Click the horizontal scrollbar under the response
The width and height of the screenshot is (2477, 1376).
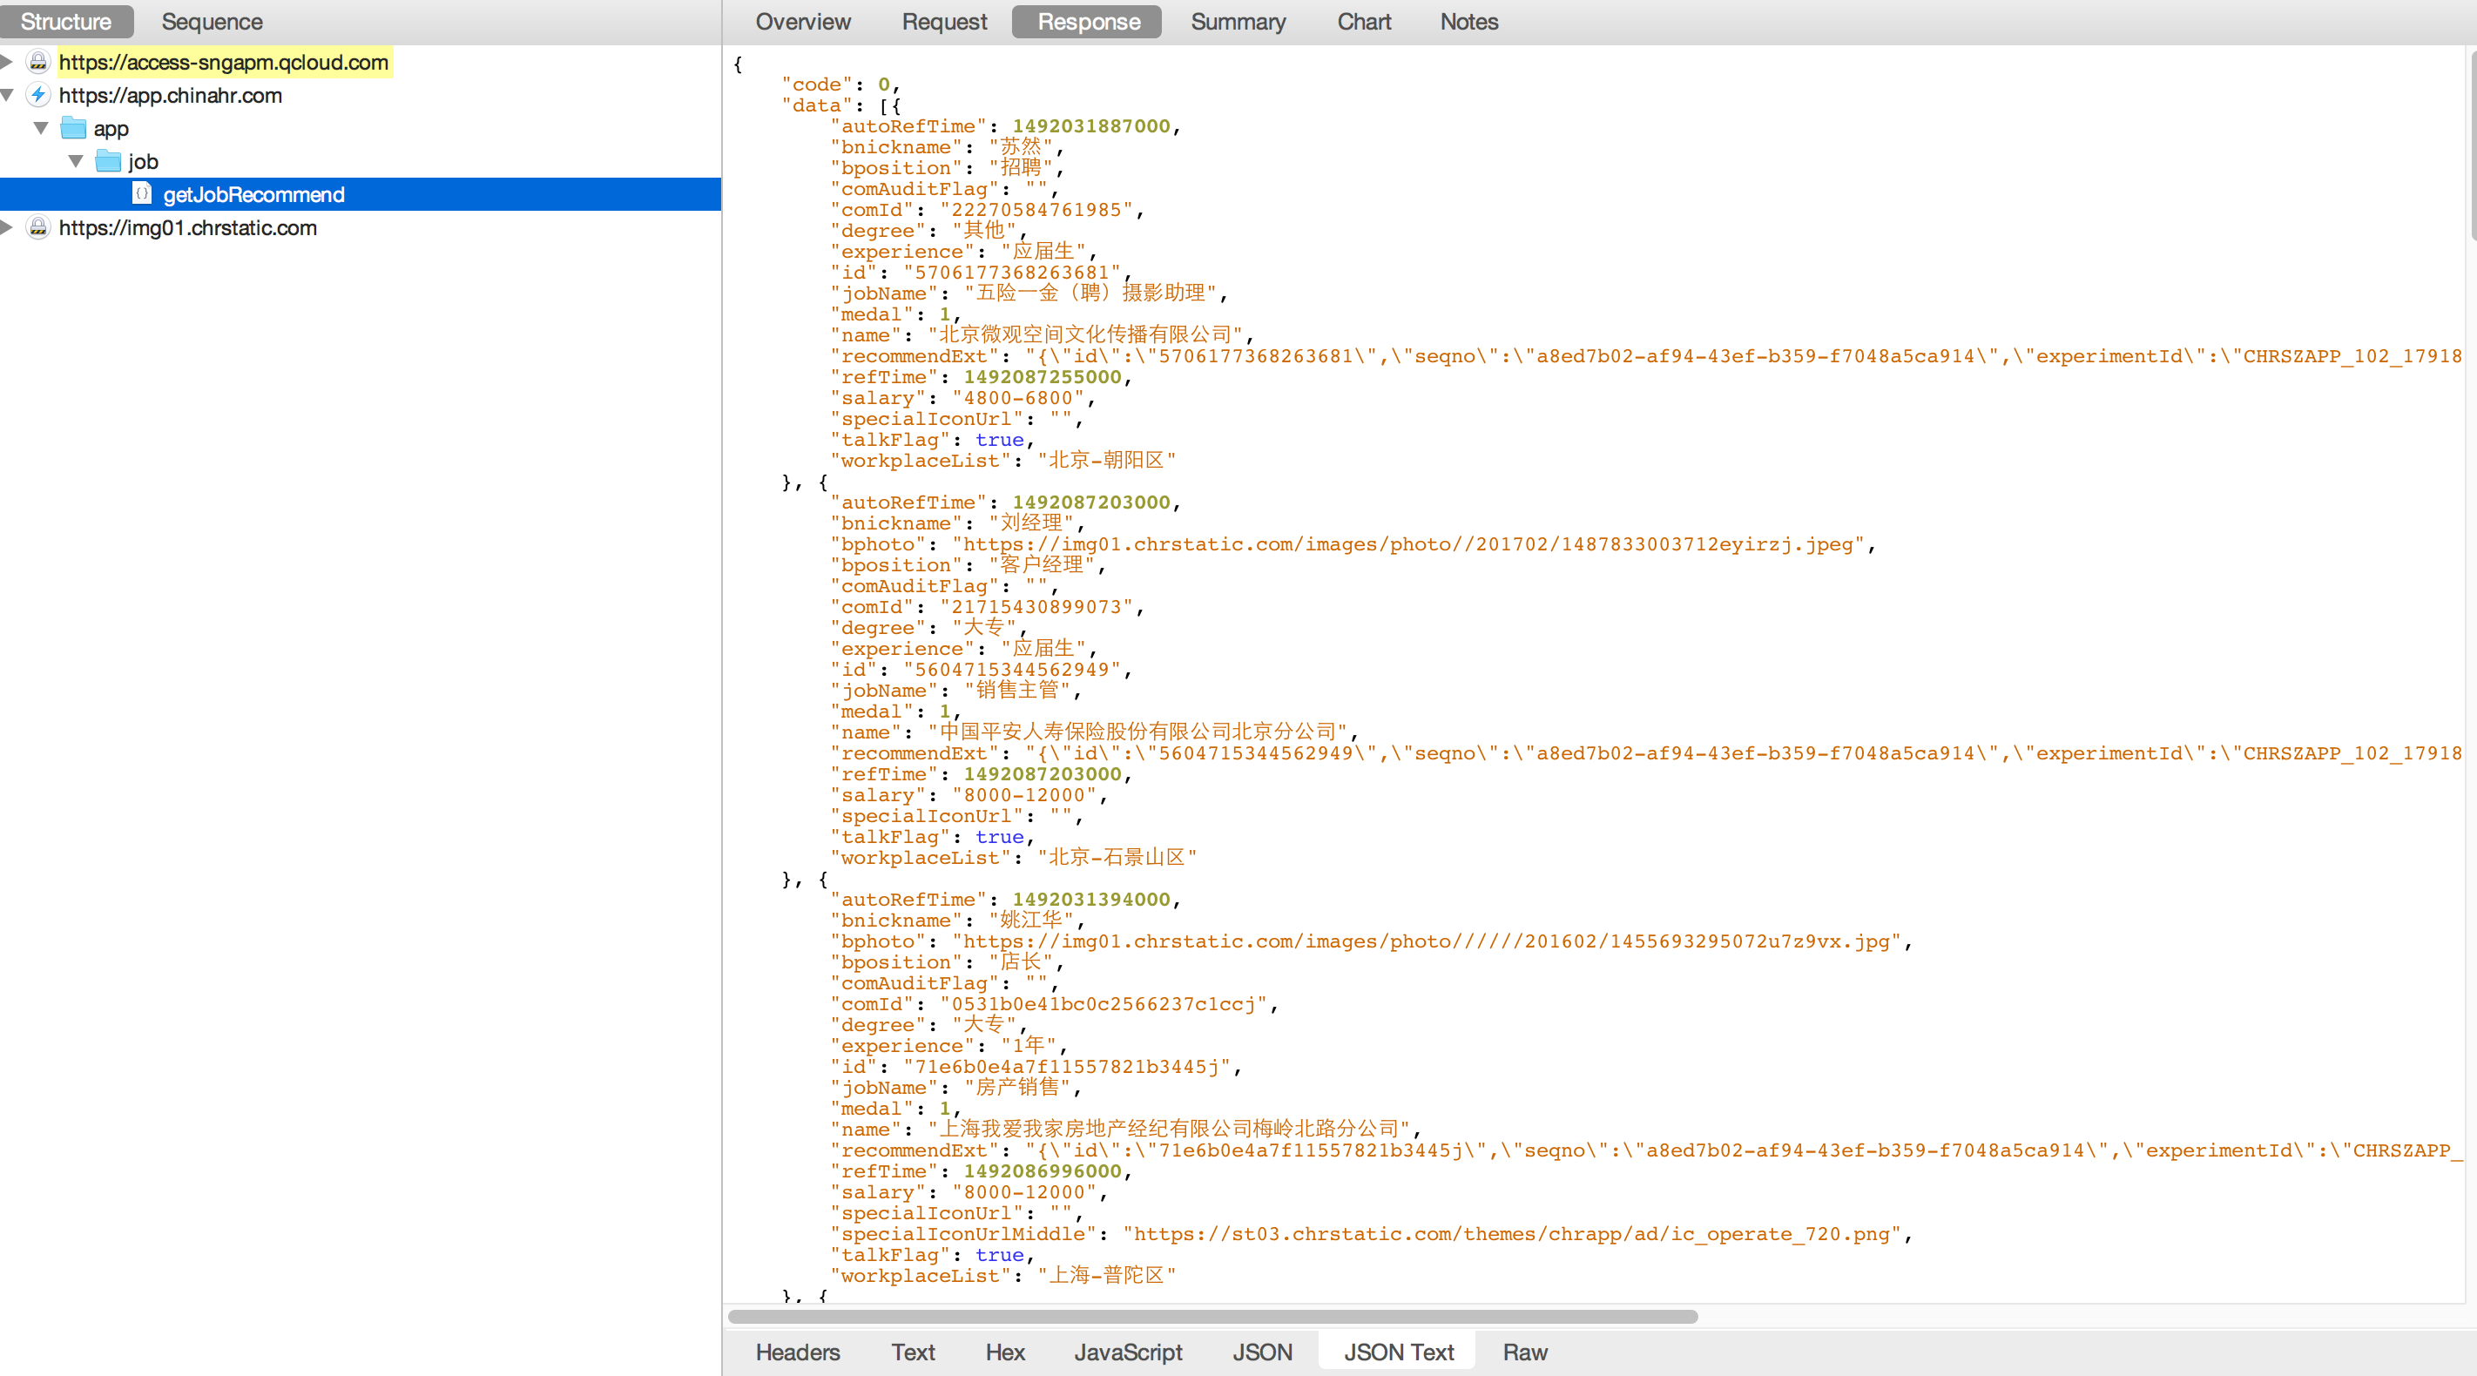1212,1317
